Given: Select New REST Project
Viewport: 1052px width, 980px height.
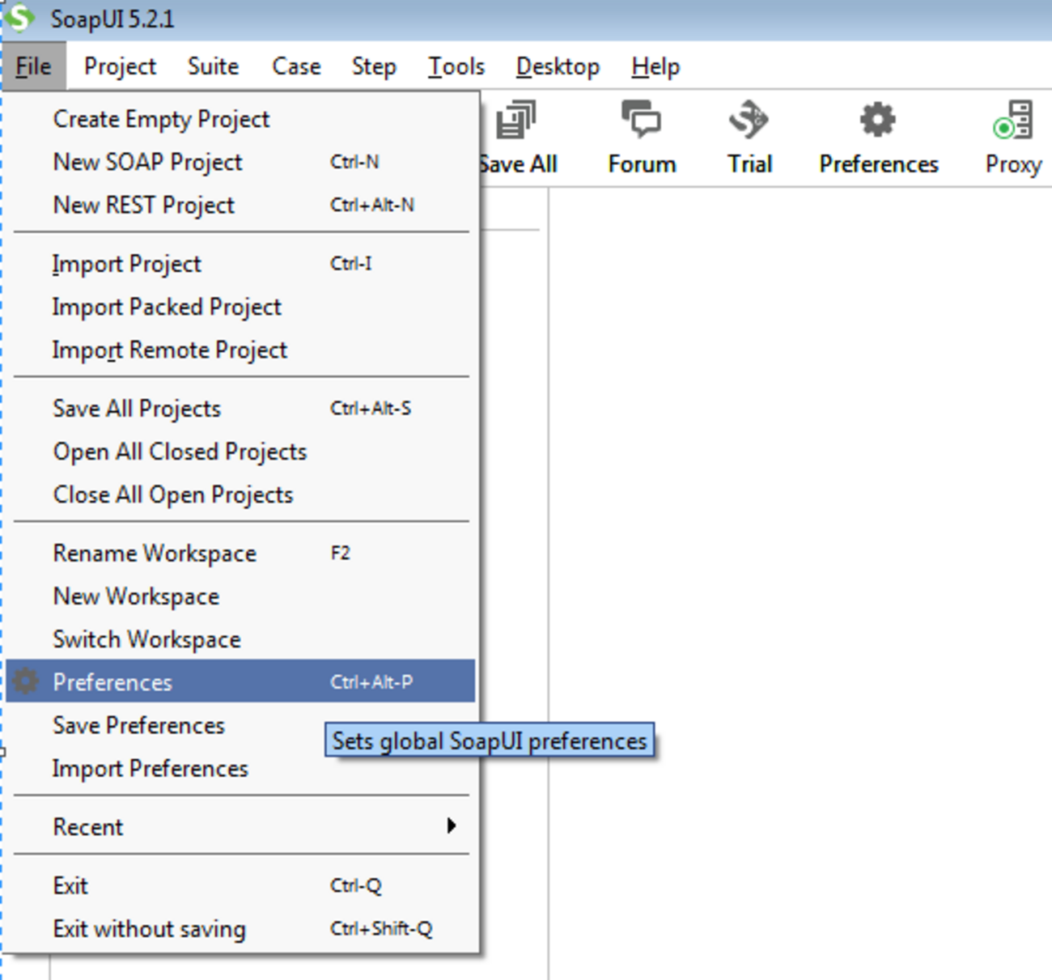Looking at the screenshot, I should (x=241, y=205).
